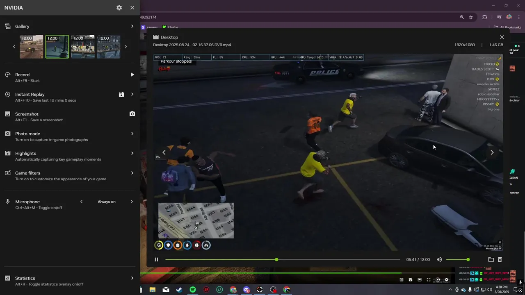Open the Chaîne bookmark

point(170,27)
